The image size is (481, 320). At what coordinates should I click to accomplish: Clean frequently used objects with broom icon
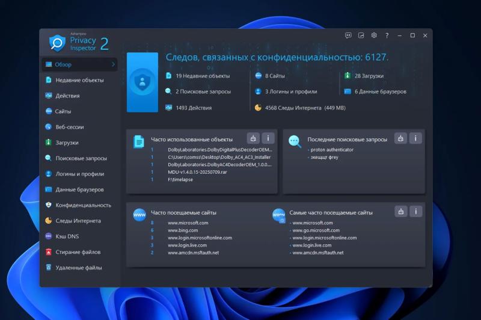(253, 138)
